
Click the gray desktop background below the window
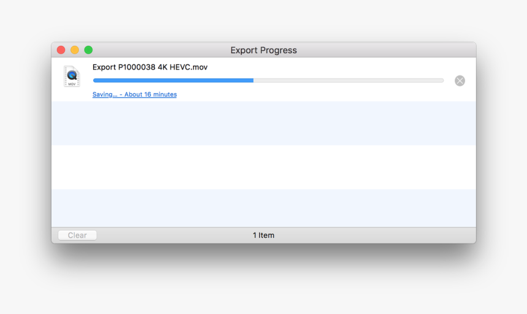[263, 286]
